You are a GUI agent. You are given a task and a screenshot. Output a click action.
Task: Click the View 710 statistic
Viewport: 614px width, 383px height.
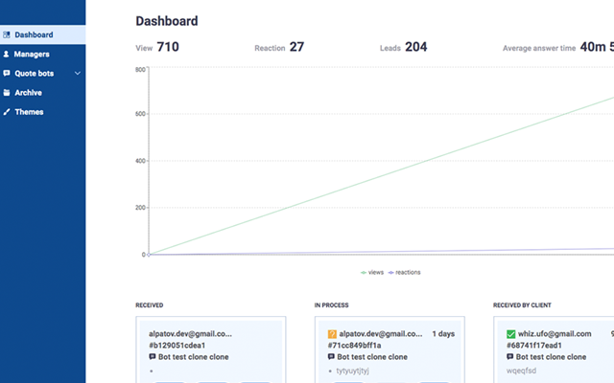157,47
